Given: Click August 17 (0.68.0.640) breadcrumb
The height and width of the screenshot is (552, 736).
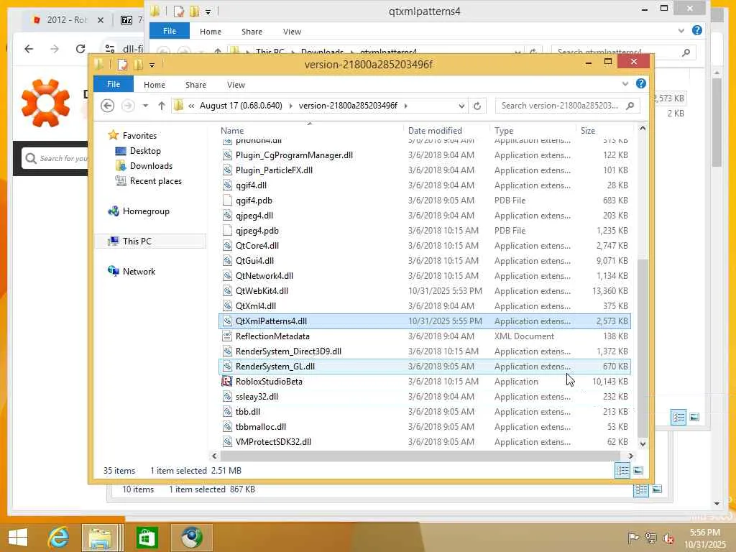Looking at the screenshot, I should point(241,106).
